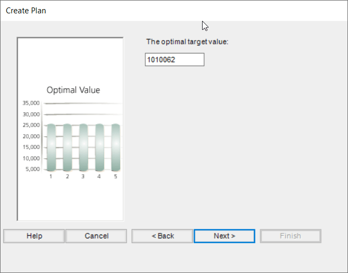Viewport: 348px width, 273px height.
Task: Click the 35,000 axis label
Action: (x=31, y=103)
